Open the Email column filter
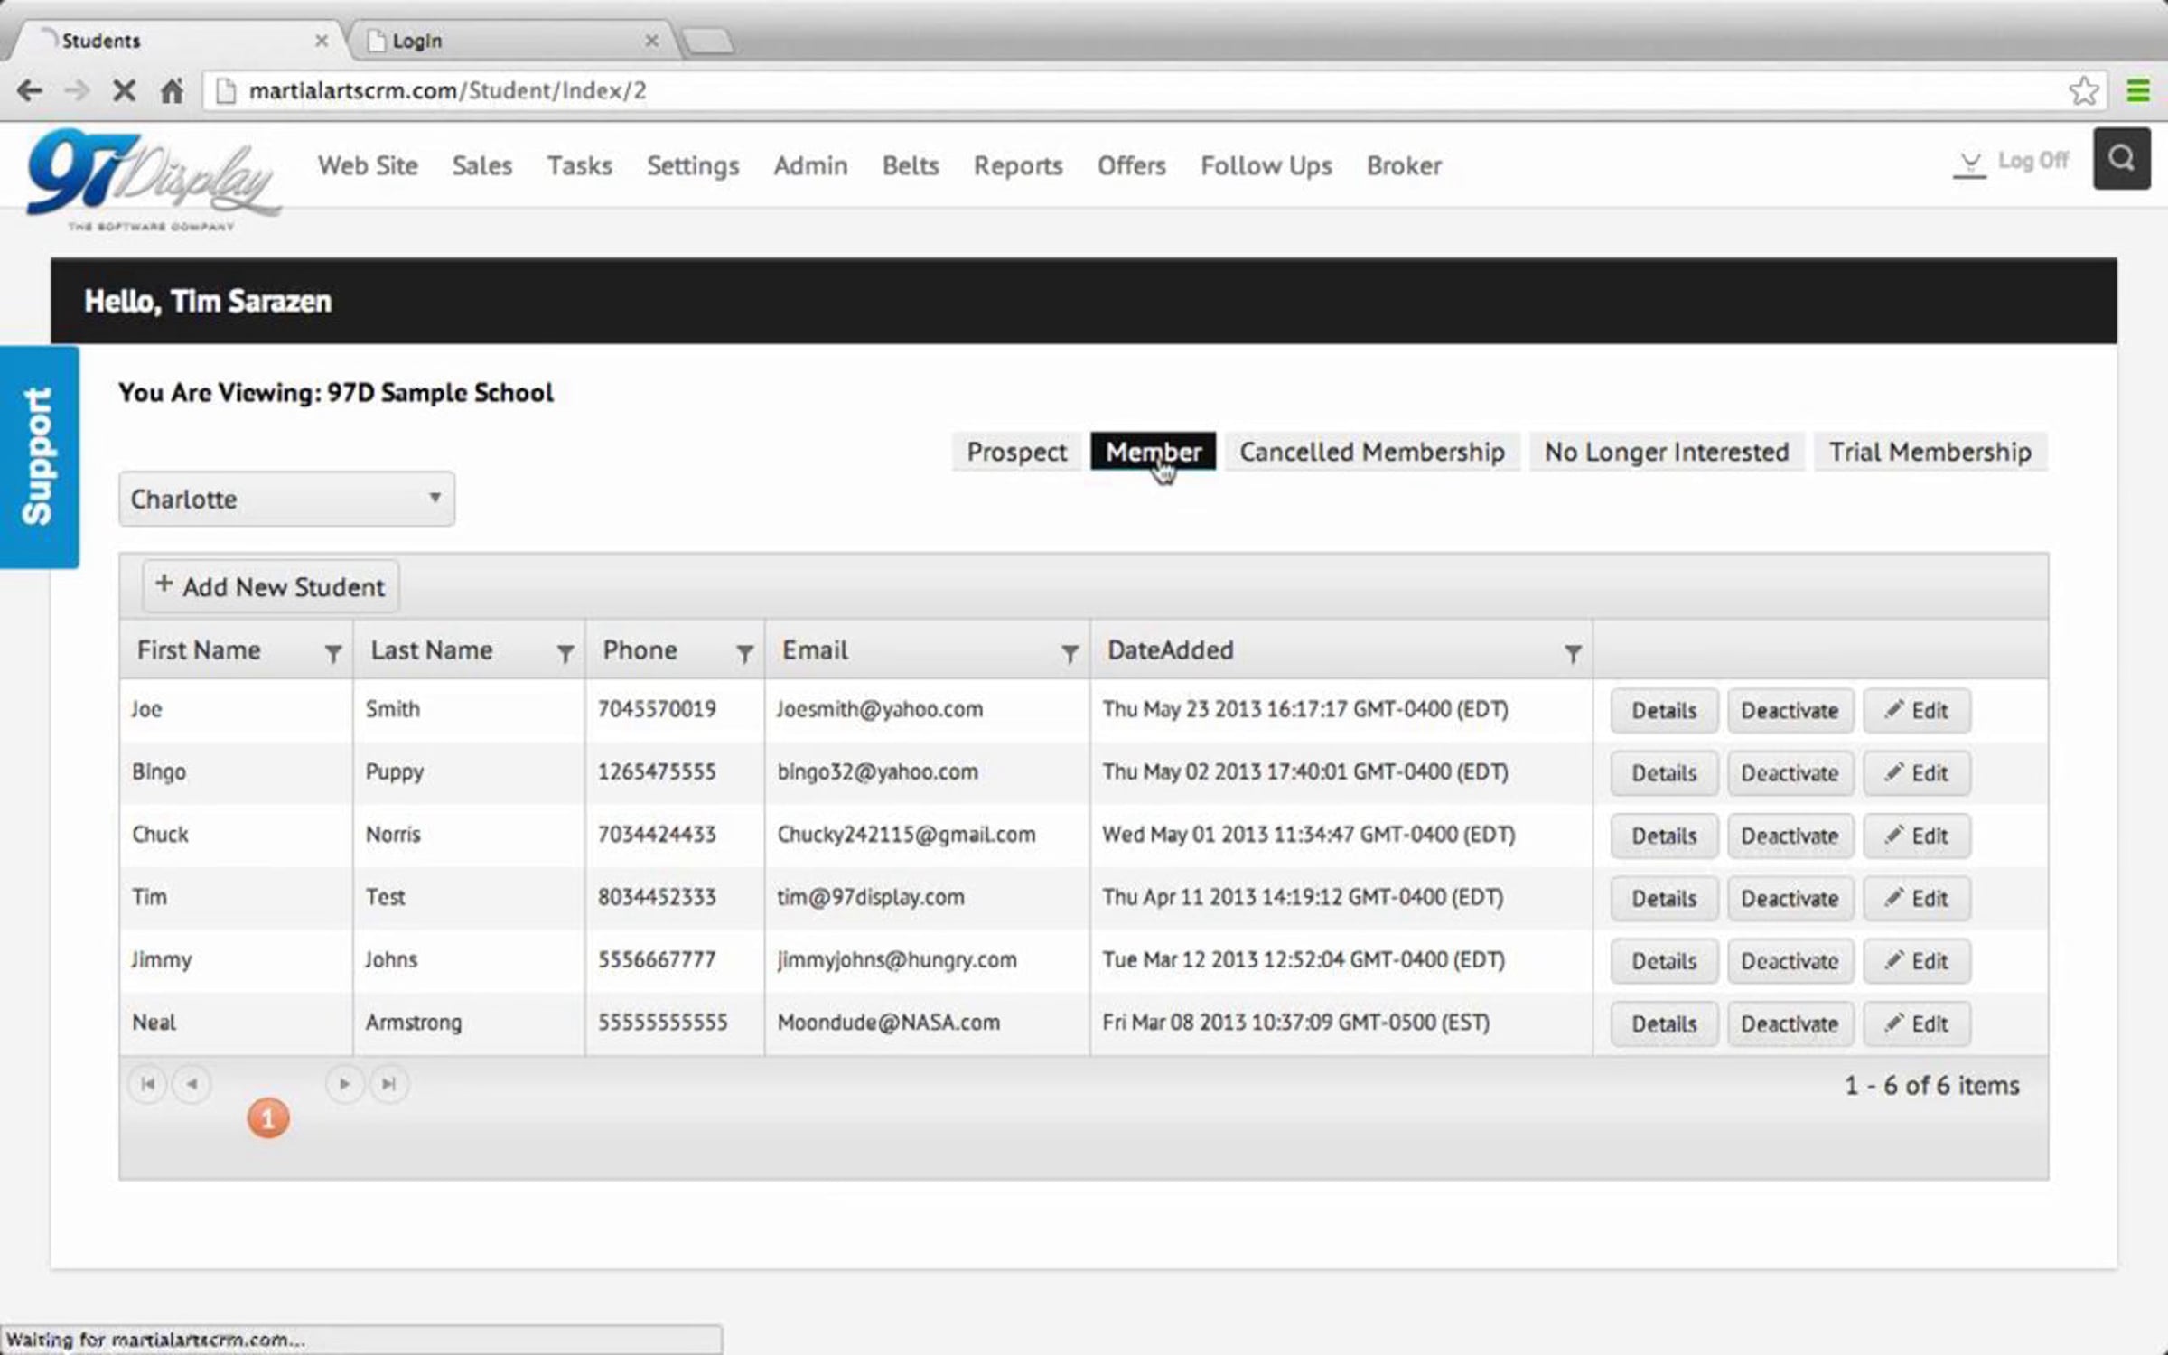 (1070, 653)
